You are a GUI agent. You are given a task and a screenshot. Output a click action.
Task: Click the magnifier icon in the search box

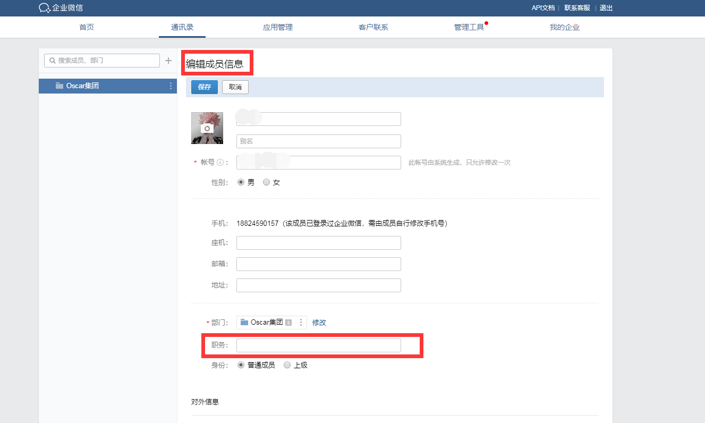pyautogui.click(x=53, y=61)
